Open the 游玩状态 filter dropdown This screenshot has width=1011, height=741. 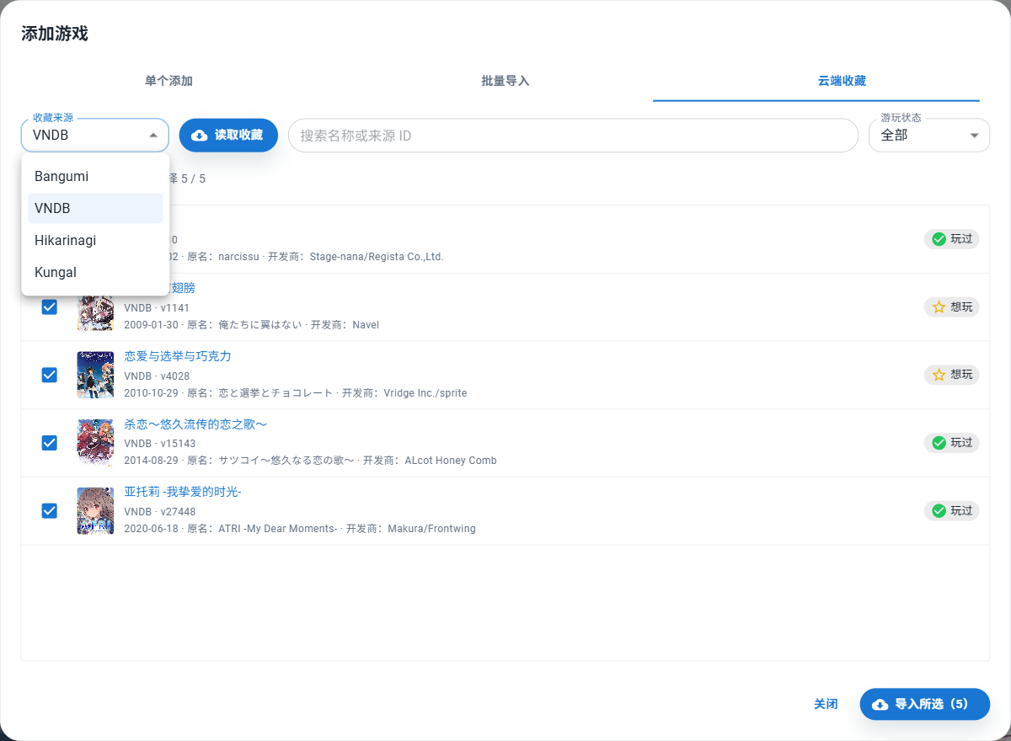tap(929, 136)
